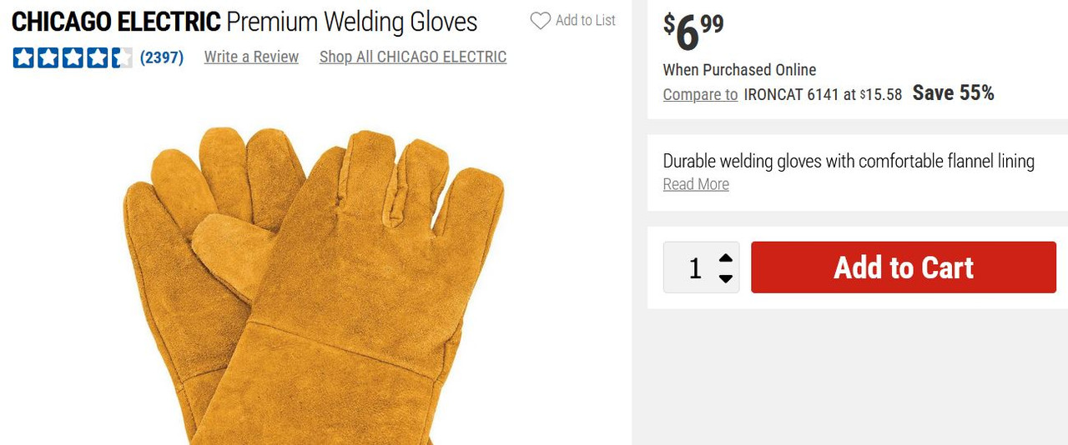The height and width of the screenshot is (445, 1068).
Task: Click the Save 55% label
Action: [x=954, y=93]
